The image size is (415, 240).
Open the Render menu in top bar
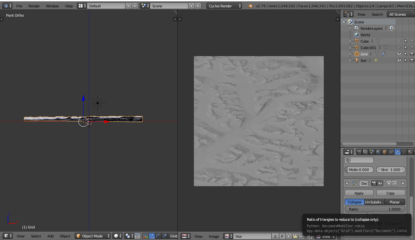coord(34,6)
